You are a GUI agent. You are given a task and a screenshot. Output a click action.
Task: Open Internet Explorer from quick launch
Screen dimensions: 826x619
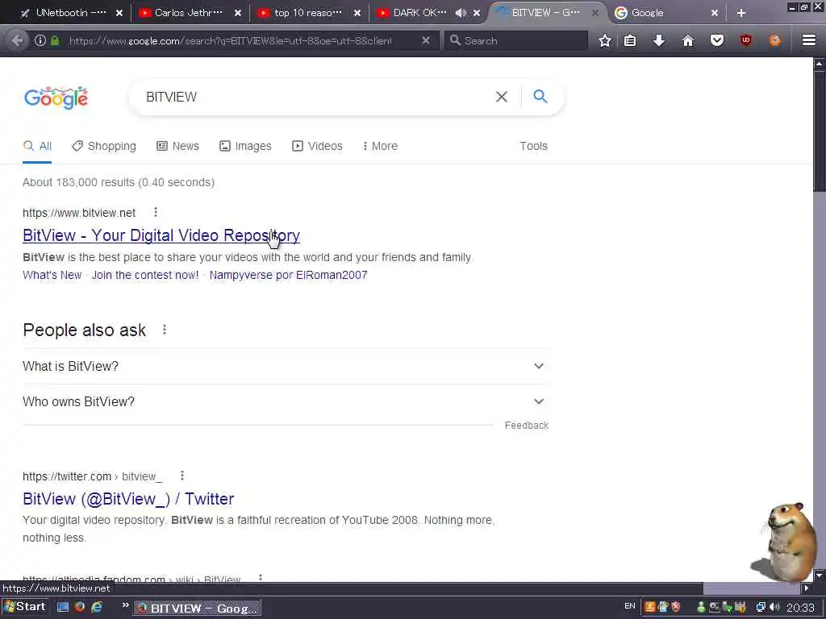(97, 607)
